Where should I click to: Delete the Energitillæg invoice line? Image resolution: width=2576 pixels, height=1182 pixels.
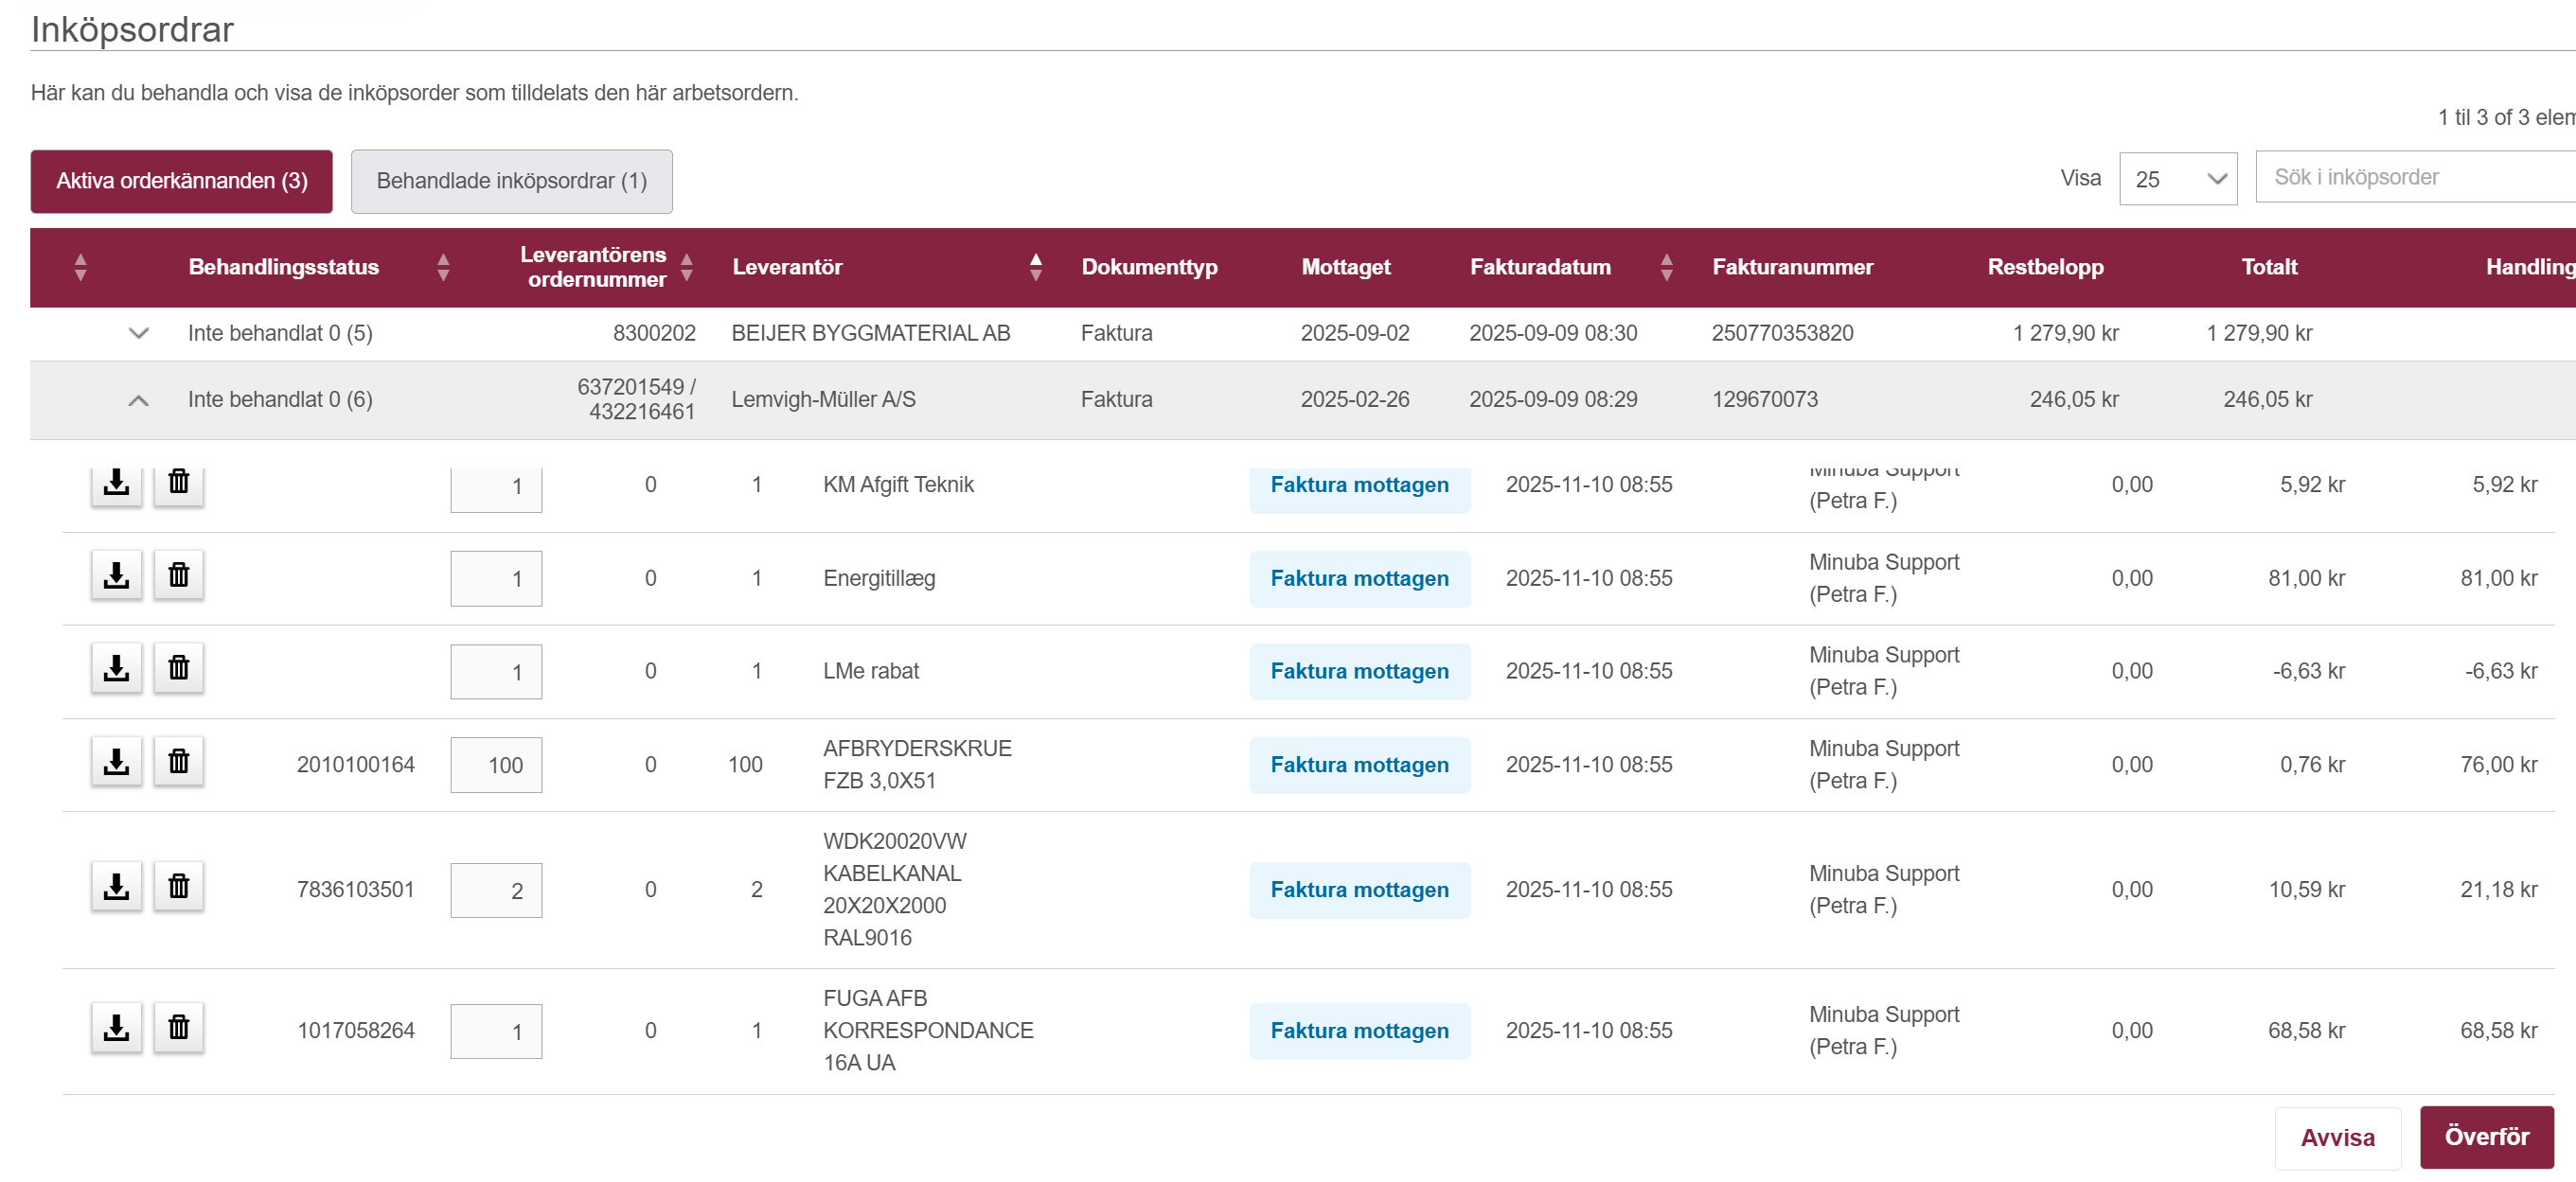tap(178, 575)
